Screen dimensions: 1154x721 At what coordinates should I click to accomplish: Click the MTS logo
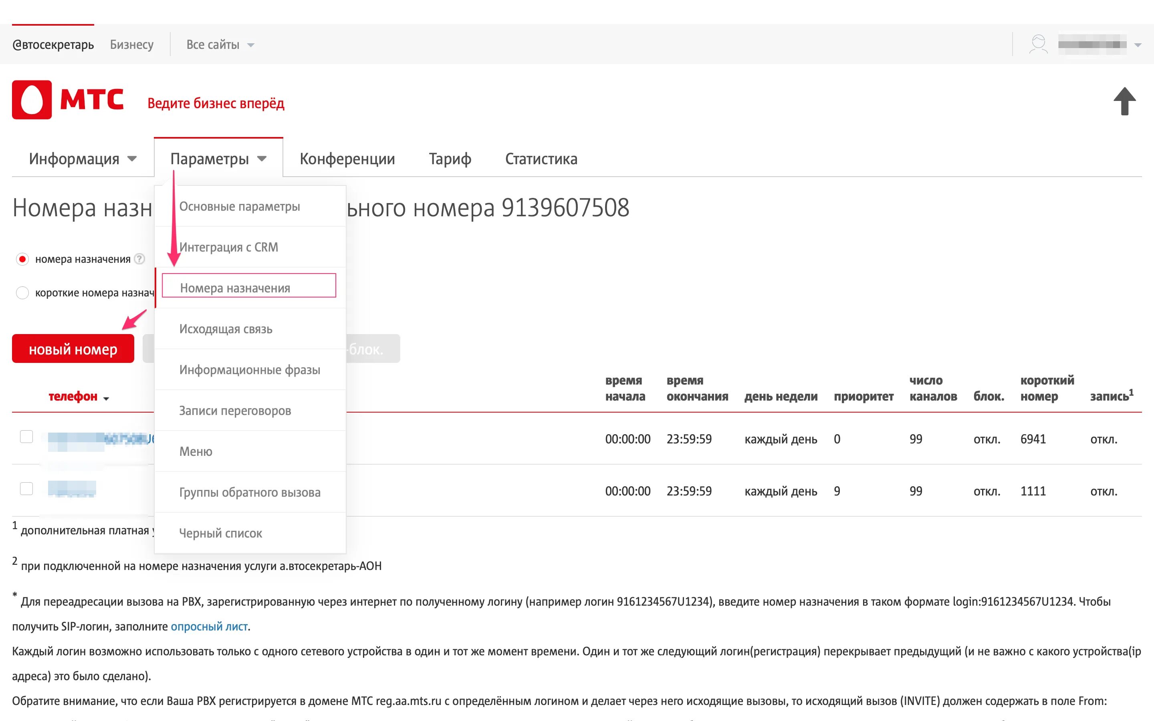[x=68, y=100]
